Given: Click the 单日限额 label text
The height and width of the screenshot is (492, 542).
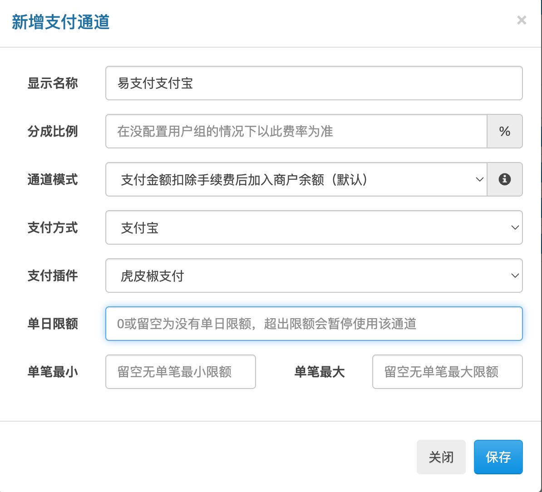Looking at the screenshot, I should (53, 324).
